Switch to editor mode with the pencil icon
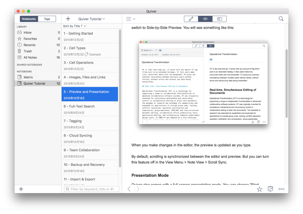Screen dimensions: 303x214 (191, 19)
